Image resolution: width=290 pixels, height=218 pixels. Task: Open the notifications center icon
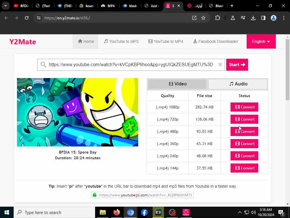point(281,212)
